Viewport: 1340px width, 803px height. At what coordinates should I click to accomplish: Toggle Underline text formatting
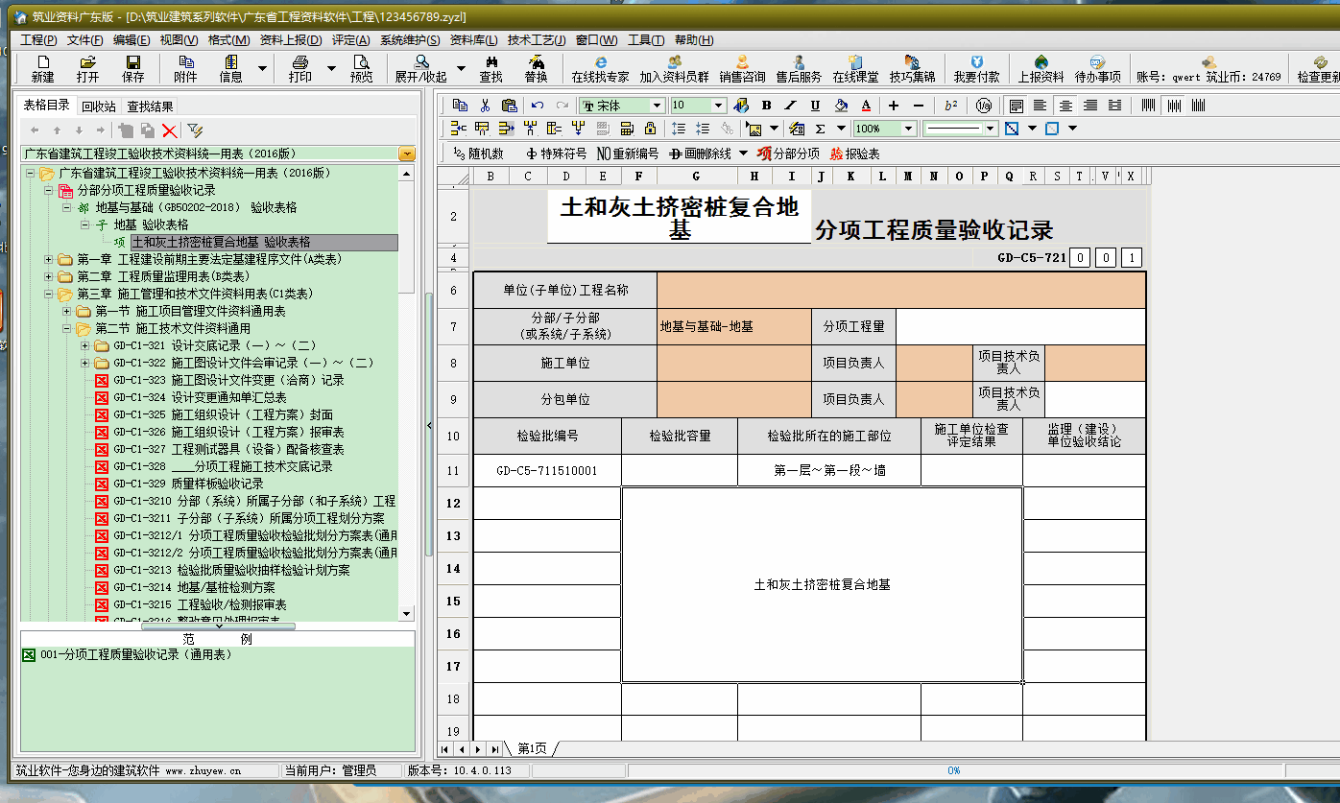[x=815, y=106]
